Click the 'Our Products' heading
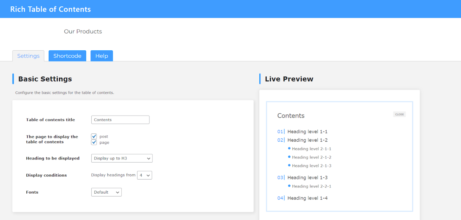461x220 pixels. point(83,31)
